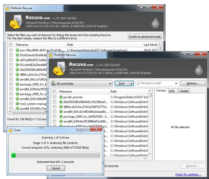
Task: Click green dot of msil_system.manag file in back window
Action: click(17, 104)
